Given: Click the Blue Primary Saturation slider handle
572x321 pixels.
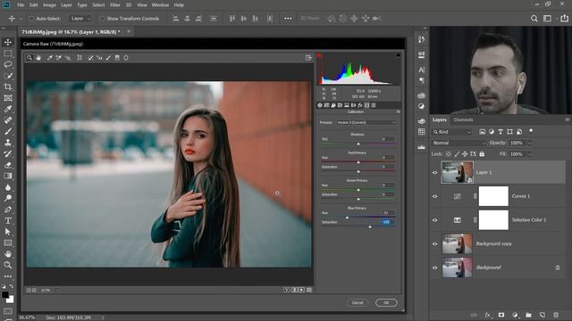Looking at the screenshot, I should pyautogui.click(x=370, y=226).
